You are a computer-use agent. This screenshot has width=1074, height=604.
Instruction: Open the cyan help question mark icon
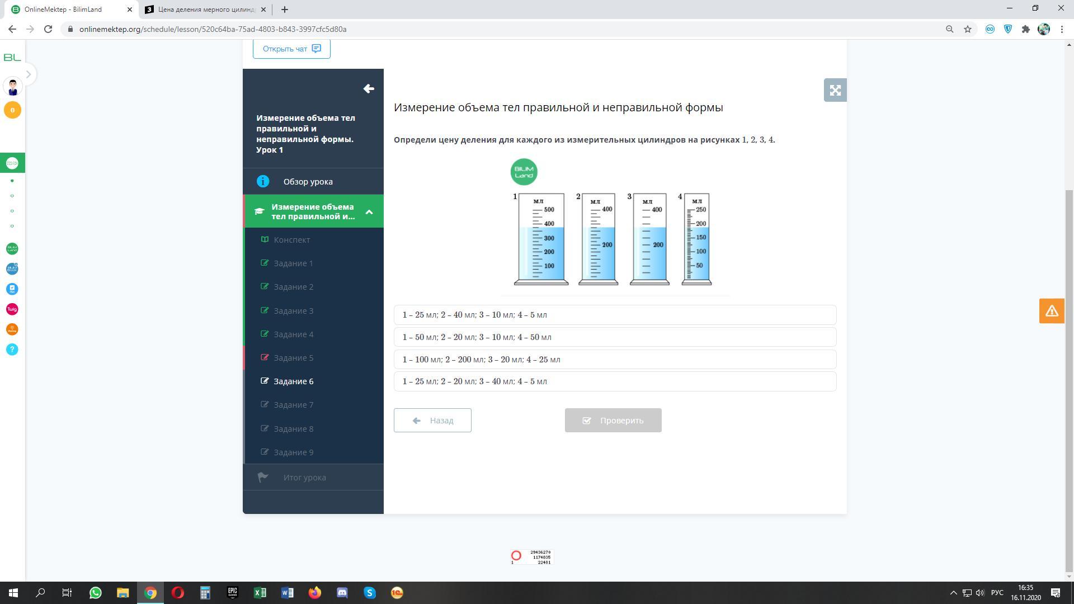[12, 350]
